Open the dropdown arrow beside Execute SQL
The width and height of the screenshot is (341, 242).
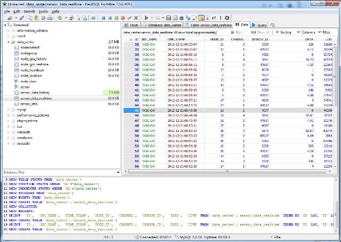tap(151, 18)
